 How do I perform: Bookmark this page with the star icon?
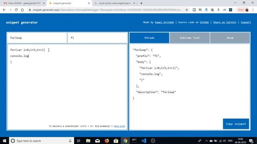click(x=186, y=10)
